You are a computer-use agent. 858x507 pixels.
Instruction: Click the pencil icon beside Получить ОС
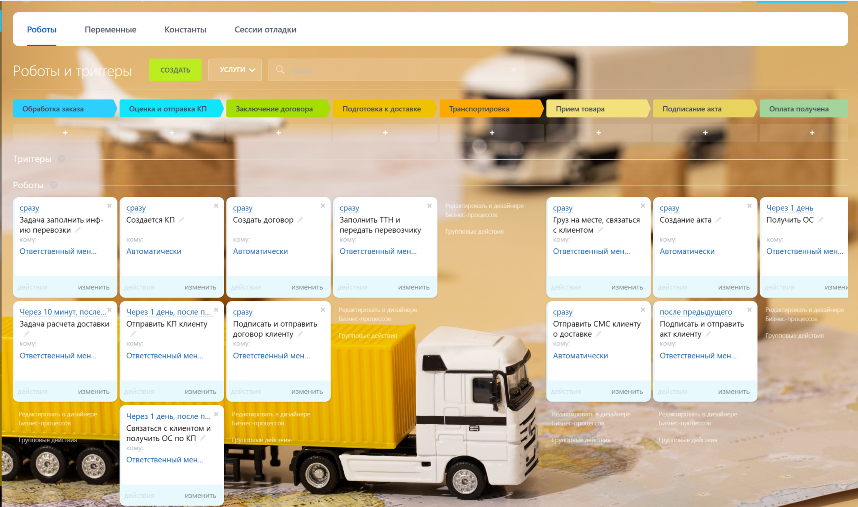(x=821, y=220)
